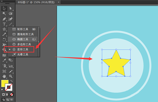Select the Blend tool
This screenshot has height=102, width=158.
[11, 60]
